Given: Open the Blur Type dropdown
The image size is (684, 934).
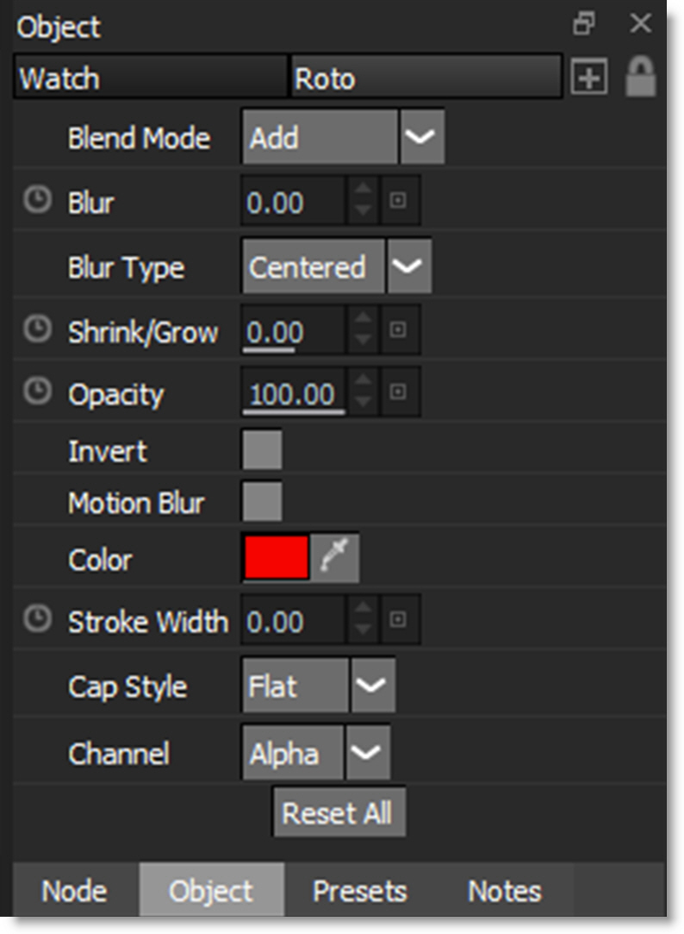Looking at the screenshot, I should [x=408, y=266].
